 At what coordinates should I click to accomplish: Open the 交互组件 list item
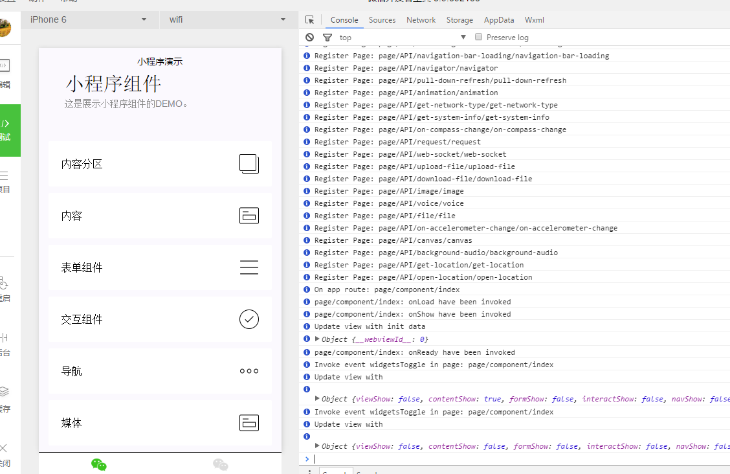click(160, 319)
